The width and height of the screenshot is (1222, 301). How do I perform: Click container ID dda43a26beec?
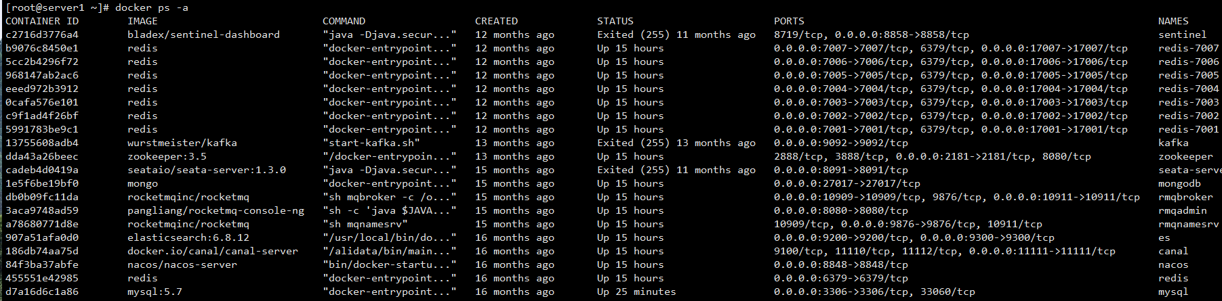click(42, 156)
